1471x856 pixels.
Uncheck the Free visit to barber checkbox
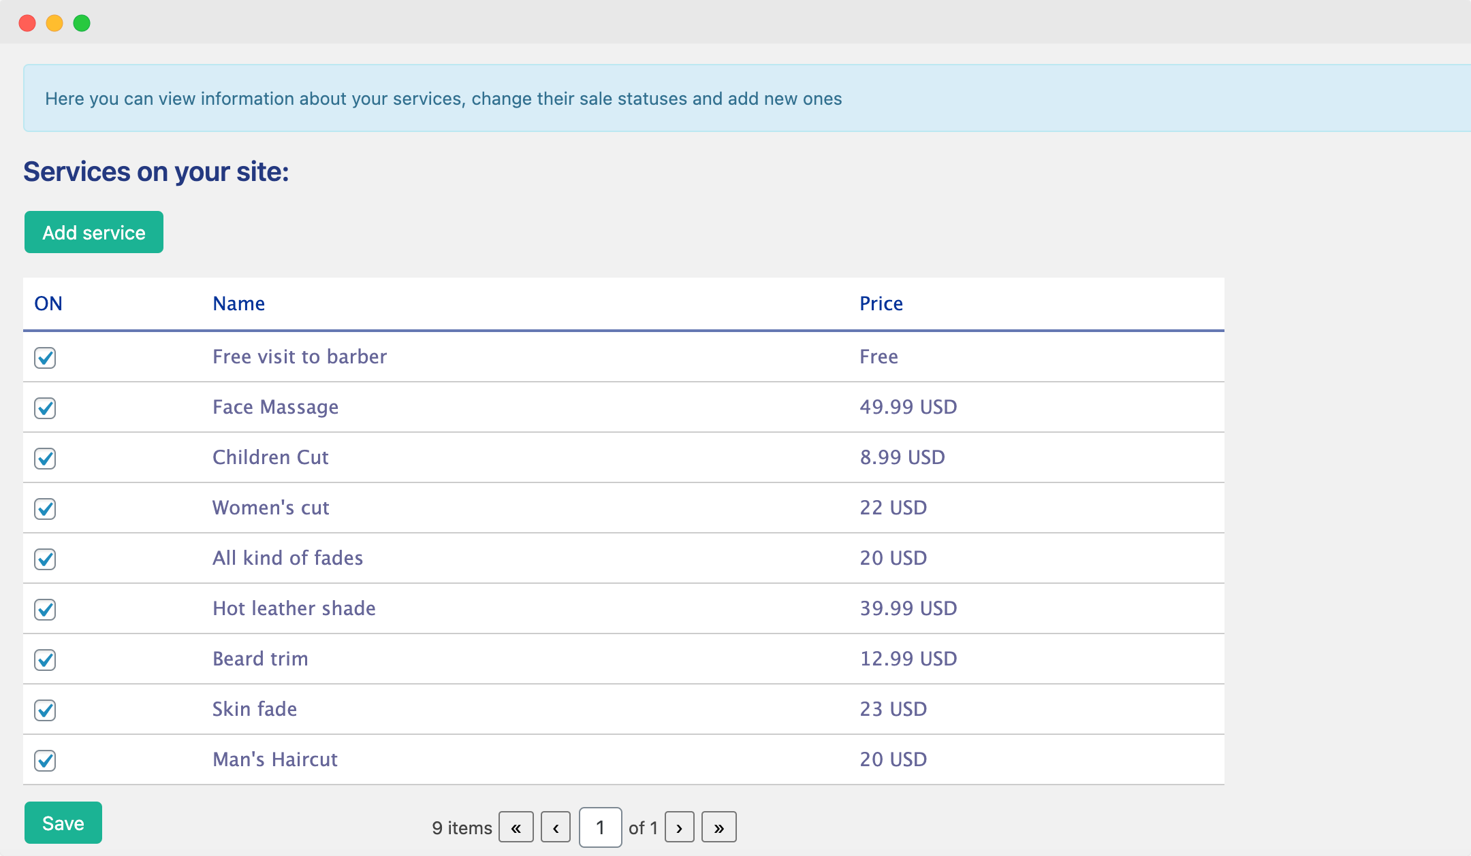click(45, 357)
